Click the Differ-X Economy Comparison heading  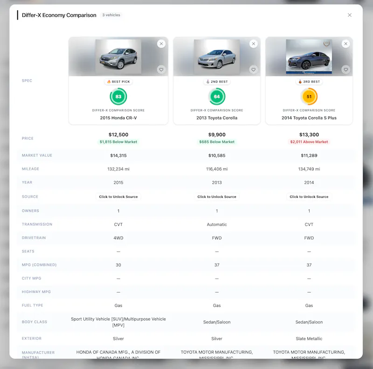59,15
